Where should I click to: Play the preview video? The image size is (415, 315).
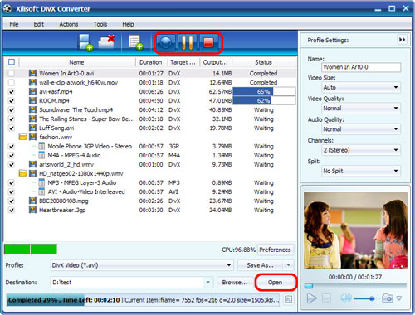click(311, 298)
